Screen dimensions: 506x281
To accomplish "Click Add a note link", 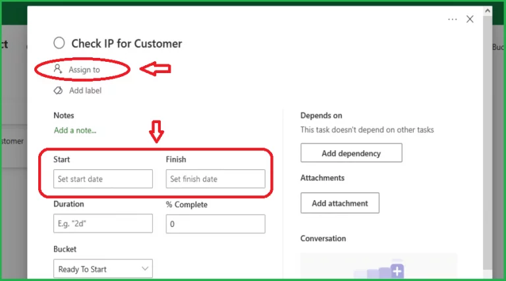I will 75,130.
